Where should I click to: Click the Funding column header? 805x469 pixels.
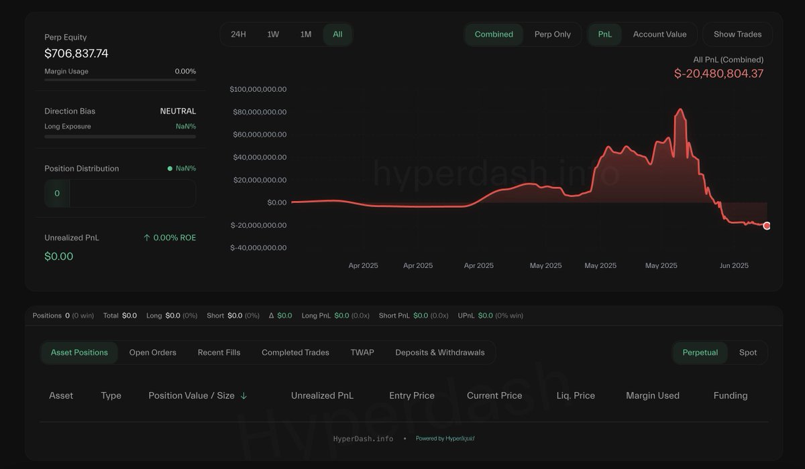coord(731,396)
